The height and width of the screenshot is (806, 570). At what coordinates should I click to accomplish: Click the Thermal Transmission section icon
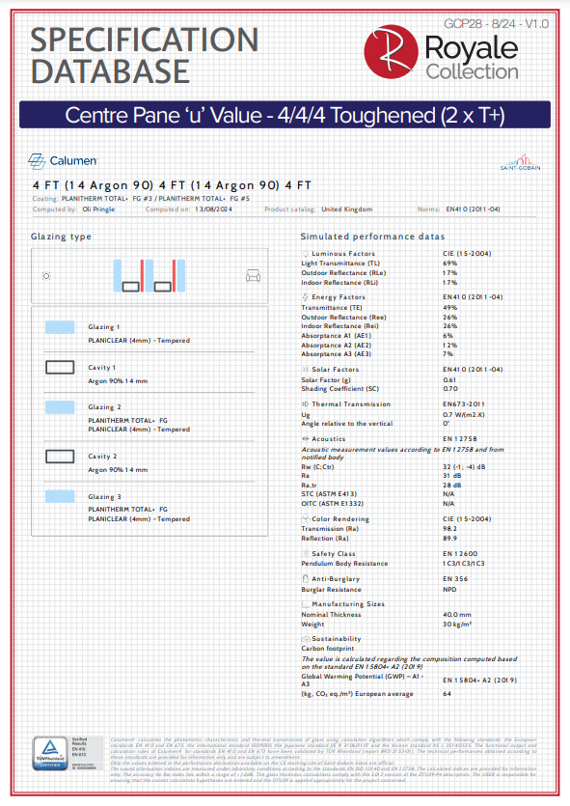(x=305, y=404)
